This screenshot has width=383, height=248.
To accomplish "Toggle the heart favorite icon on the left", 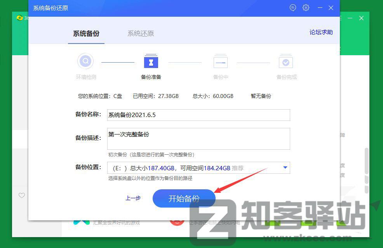I will point(22,196).
